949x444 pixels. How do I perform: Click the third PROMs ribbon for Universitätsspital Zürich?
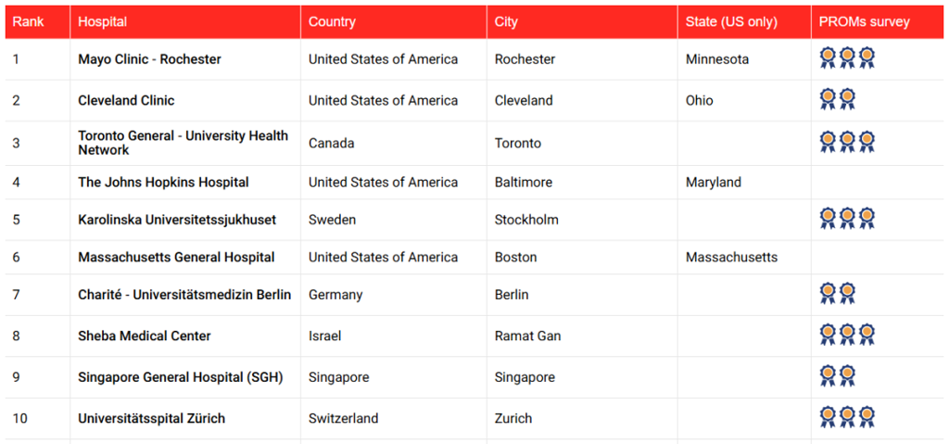(867, 417)
